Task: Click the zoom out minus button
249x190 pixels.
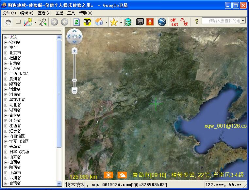Action: point(75,90)
